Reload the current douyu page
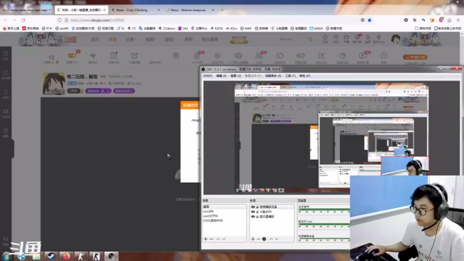This screenshot has width=464, height=261. click(x=23, y=20)
